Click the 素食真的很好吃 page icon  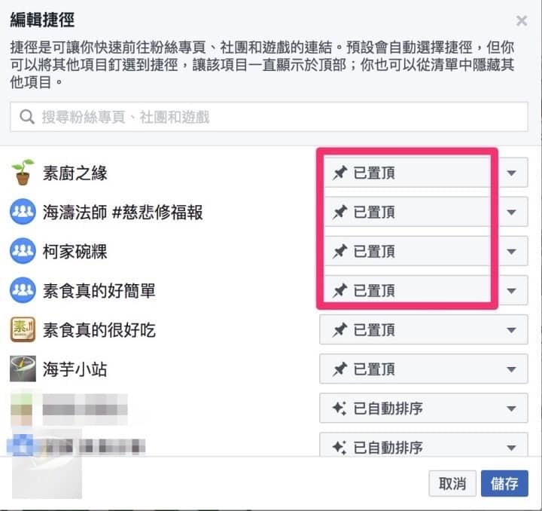(x=23, y=330)
